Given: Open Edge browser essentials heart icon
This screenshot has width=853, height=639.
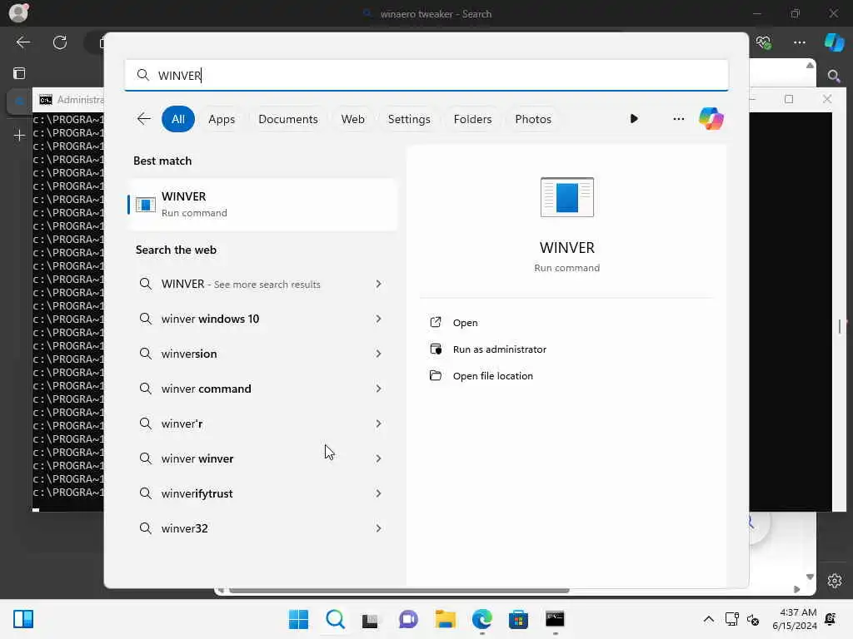Looking at the screenshot, I should tap(763, 42).
